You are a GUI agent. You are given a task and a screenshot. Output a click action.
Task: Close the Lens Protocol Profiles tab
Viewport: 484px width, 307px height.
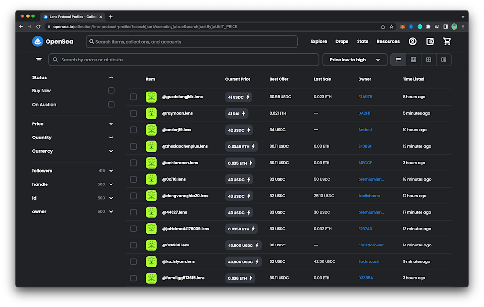(101, 17)
